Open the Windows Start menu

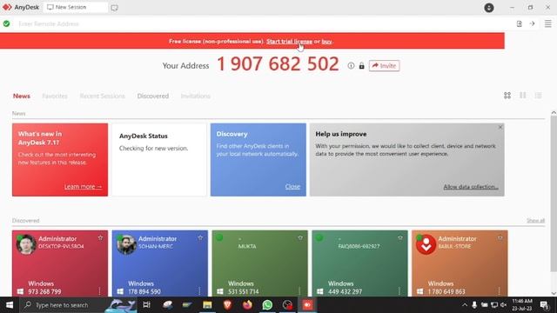click(10, 305)
